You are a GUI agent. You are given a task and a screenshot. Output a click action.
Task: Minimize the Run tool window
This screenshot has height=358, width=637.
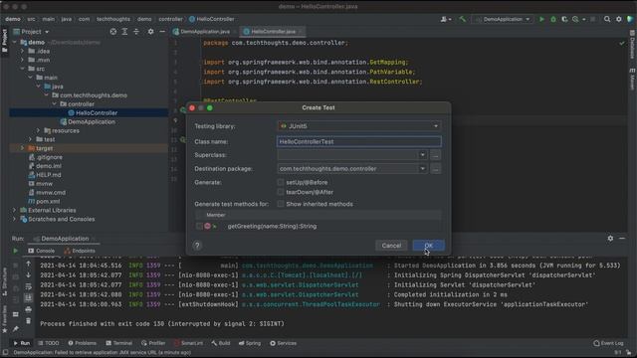(622, 239)
